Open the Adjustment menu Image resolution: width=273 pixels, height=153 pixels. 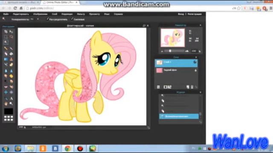point(67,14)
